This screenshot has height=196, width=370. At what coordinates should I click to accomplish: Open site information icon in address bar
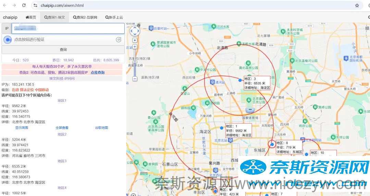point(35,5)
